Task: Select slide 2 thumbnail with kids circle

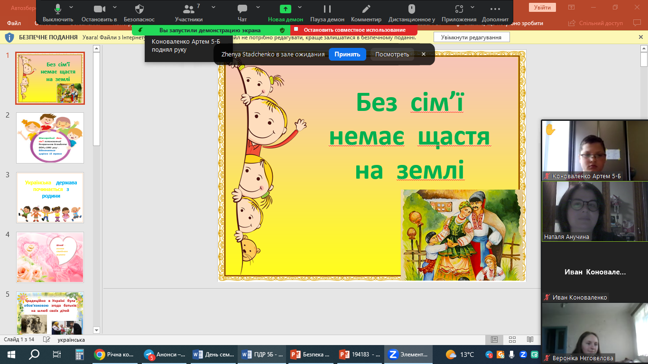Action: pyautogui.click(x=50, y=138)
